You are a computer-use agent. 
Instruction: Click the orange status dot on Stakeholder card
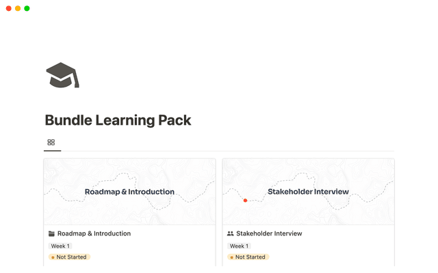click(231, 257)
